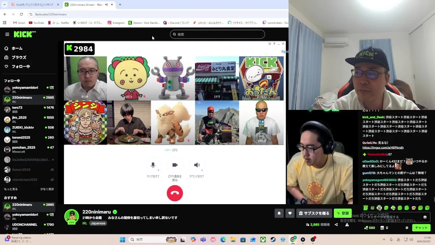Open UDONCHANNEL in recommended list

click(29, 227)
